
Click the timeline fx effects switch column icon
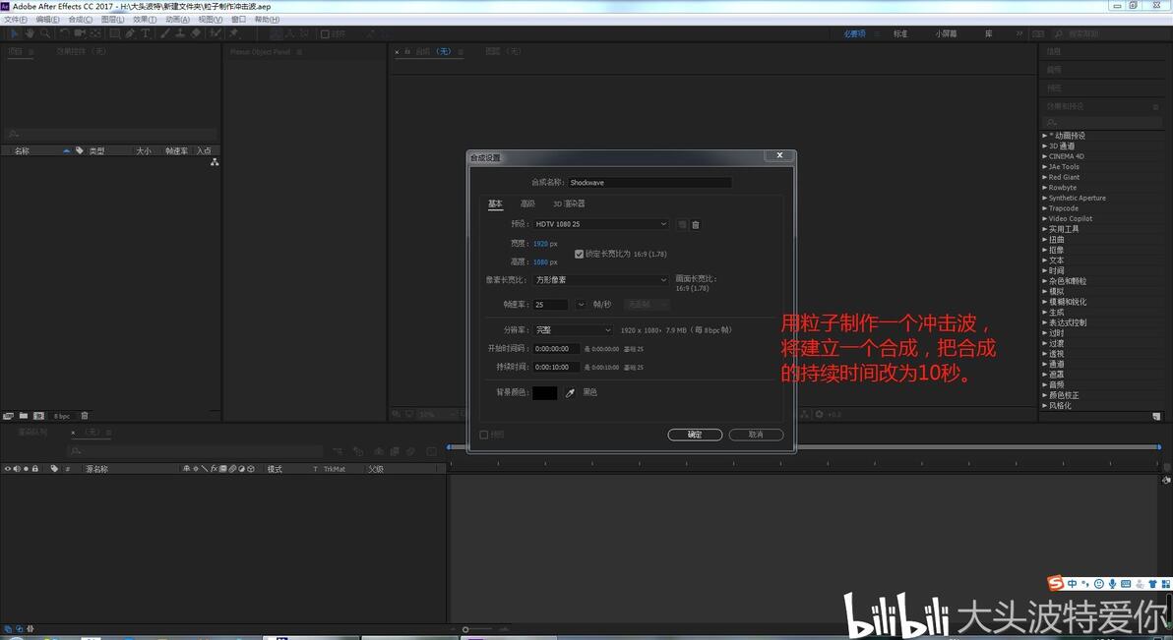(214, 469)
